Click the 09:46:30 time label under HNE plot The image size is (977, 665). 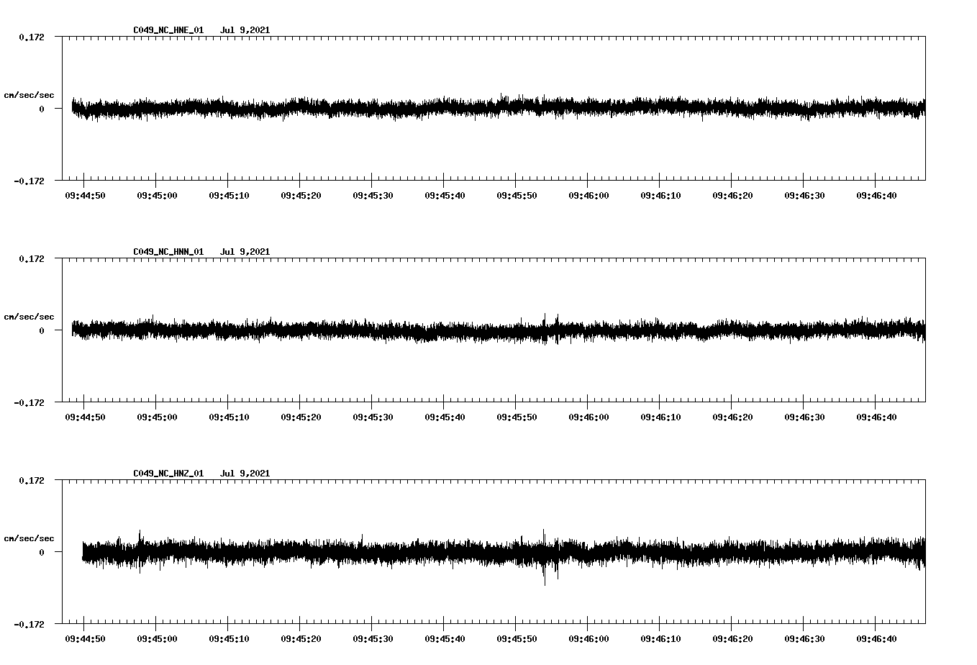click(x=804, y=196)
